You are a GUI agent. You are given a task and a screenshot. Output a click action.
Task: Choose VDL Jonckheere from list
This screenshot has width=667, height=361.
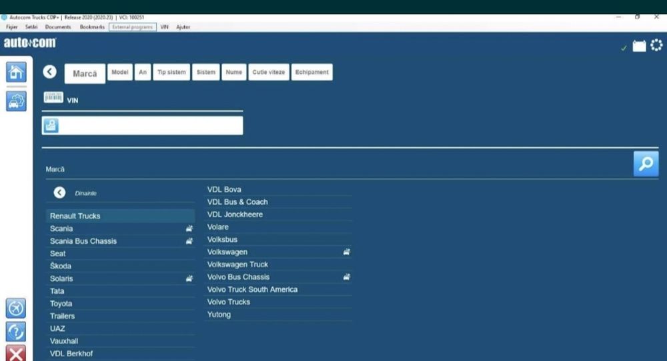tap(277, 214)
